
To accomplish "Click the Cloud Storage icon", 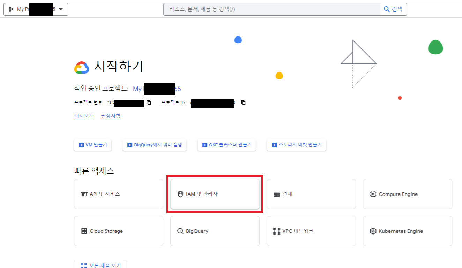I will [x=84, y=231].
